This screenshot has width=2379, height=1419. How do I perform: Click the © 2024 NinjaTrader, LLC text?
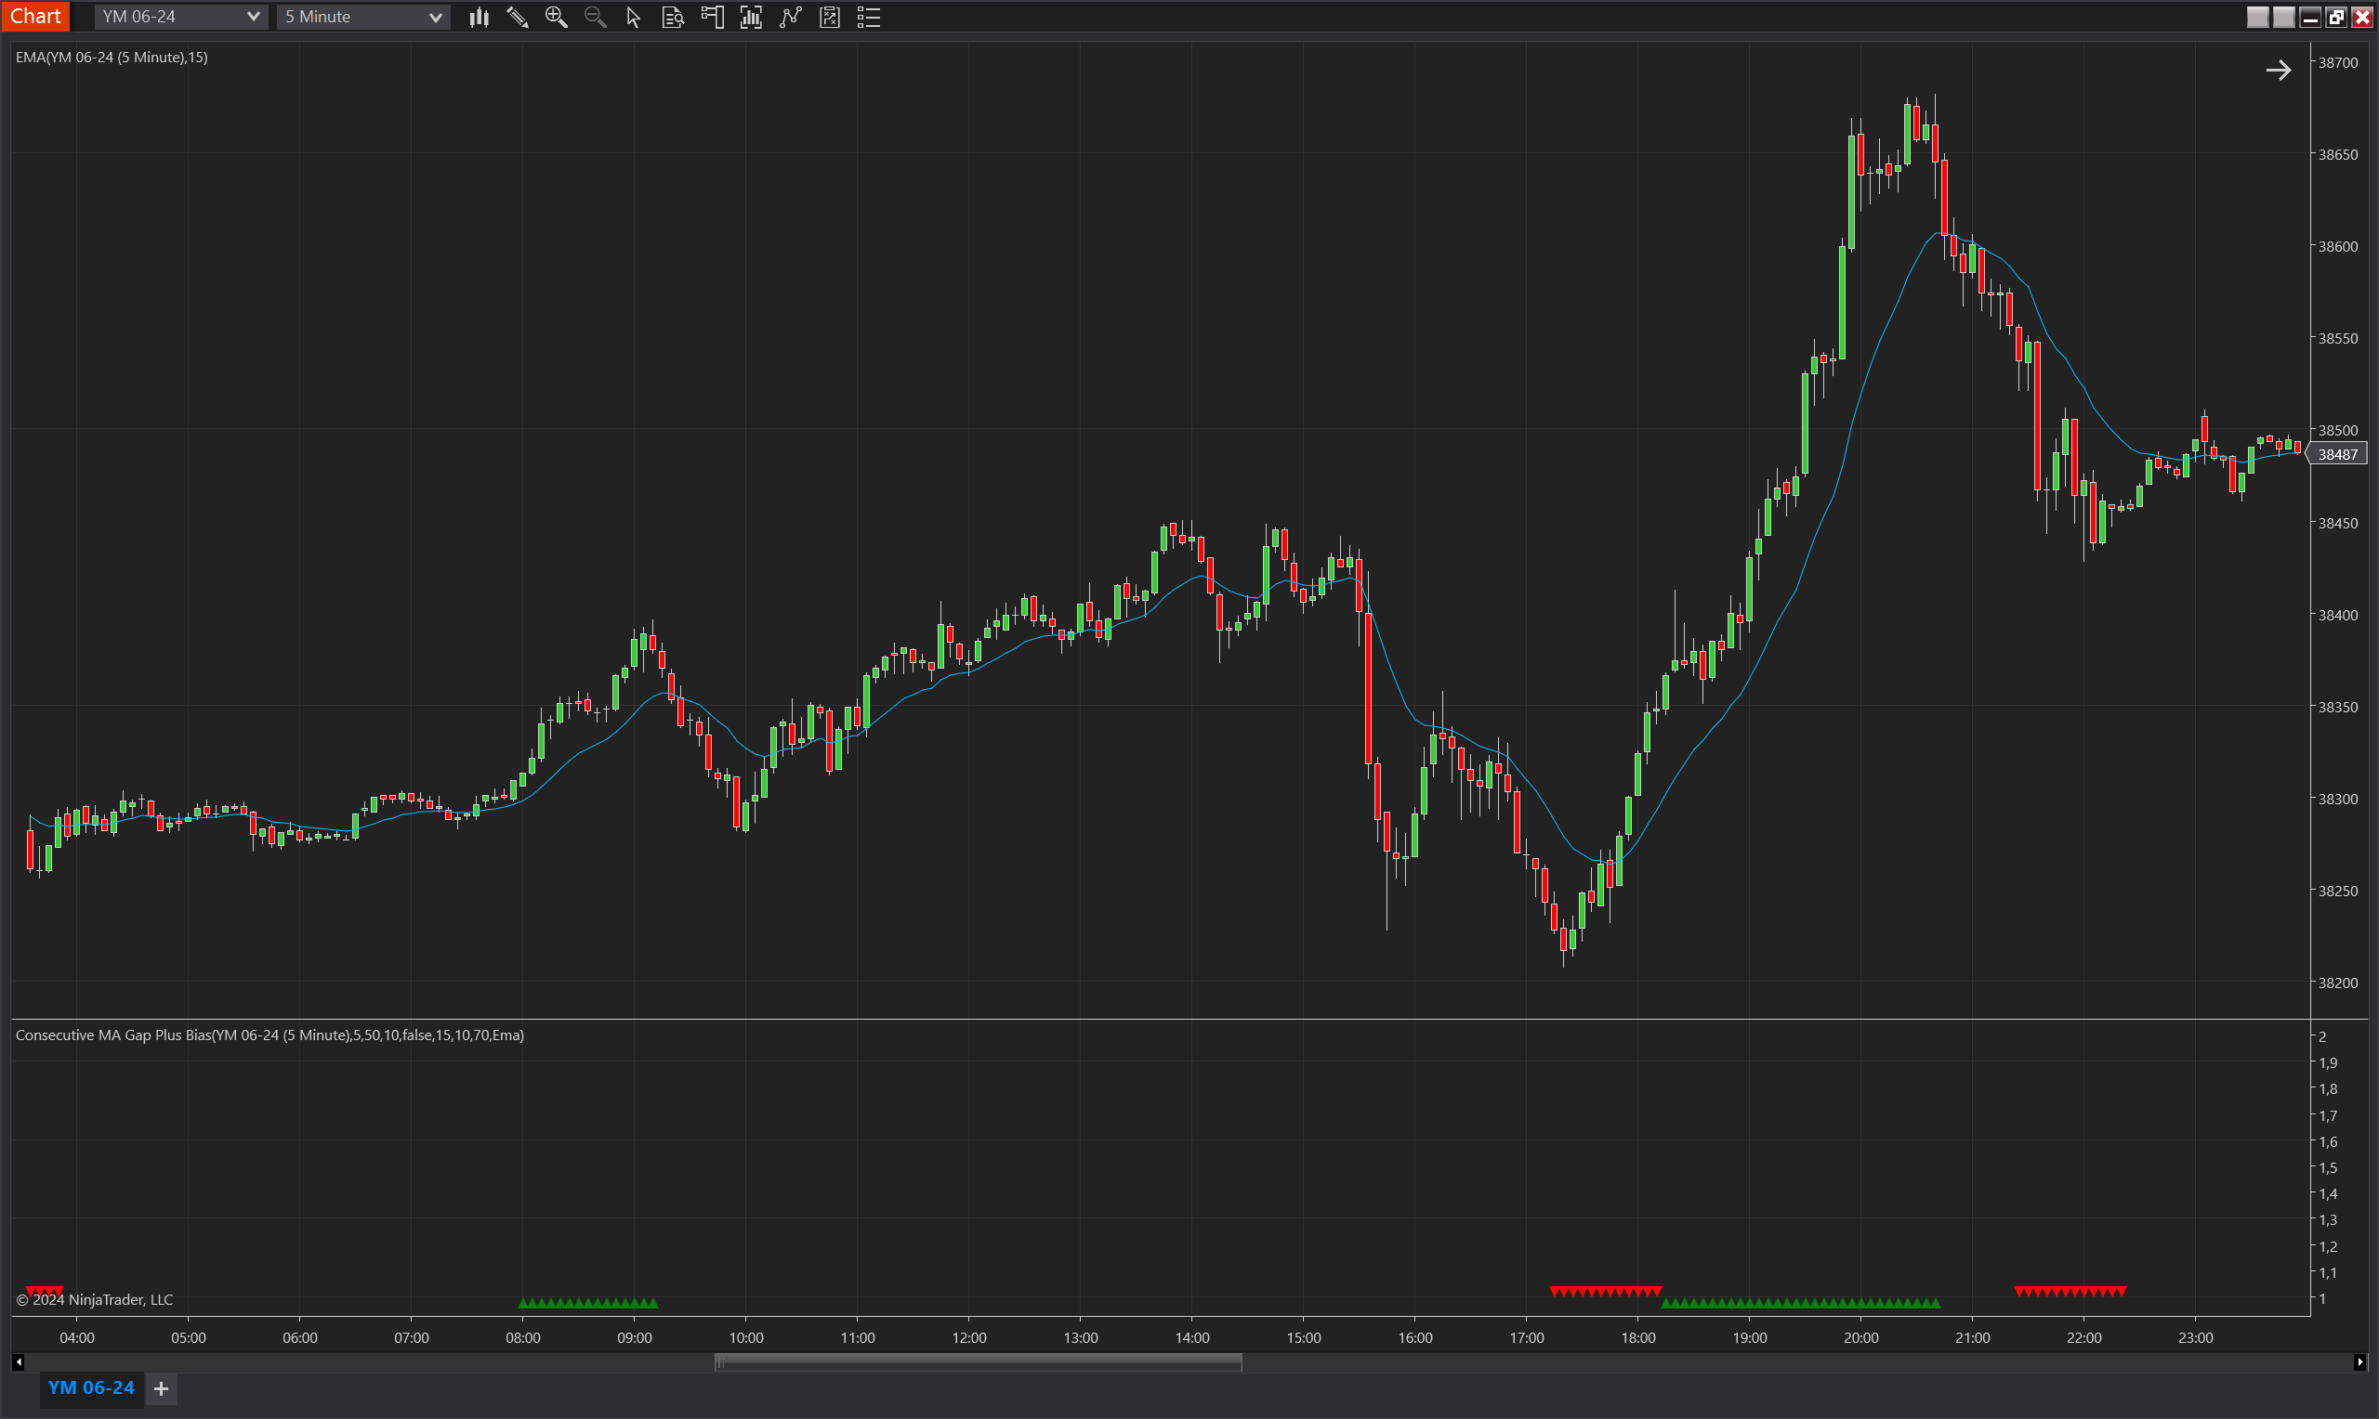95,1299
